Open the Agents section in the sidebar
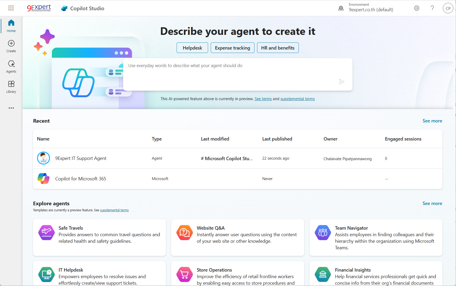The height and width of the screenshot is (286, 456). point(11,66)
